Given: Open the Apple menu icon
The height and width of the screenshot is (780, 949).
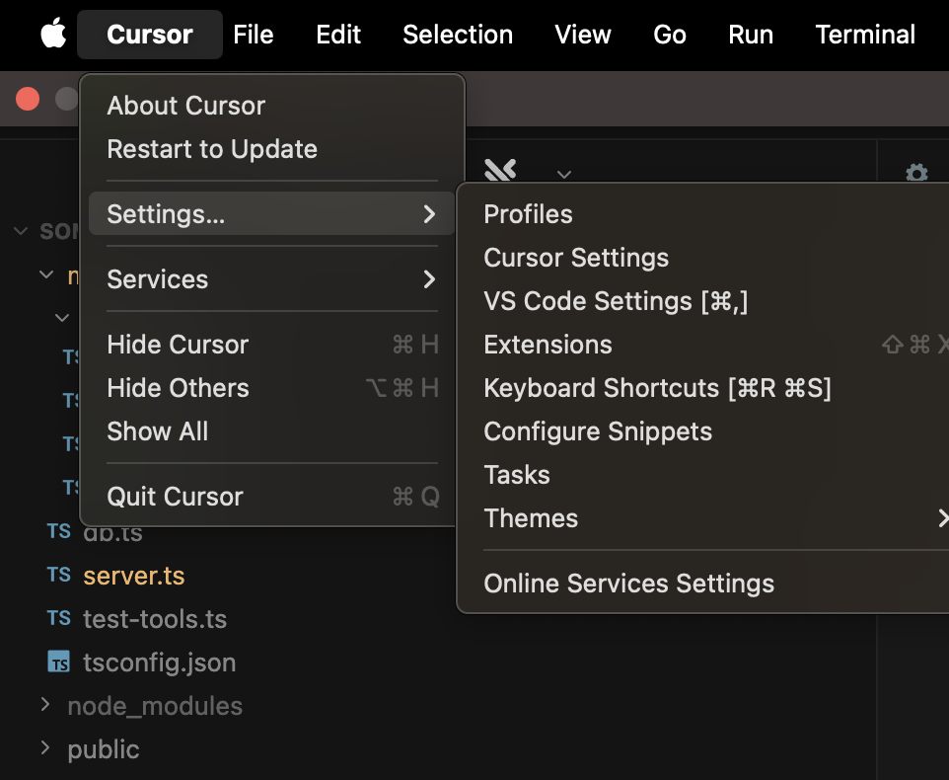Looking at the screenshot, I should click(52, 34).
